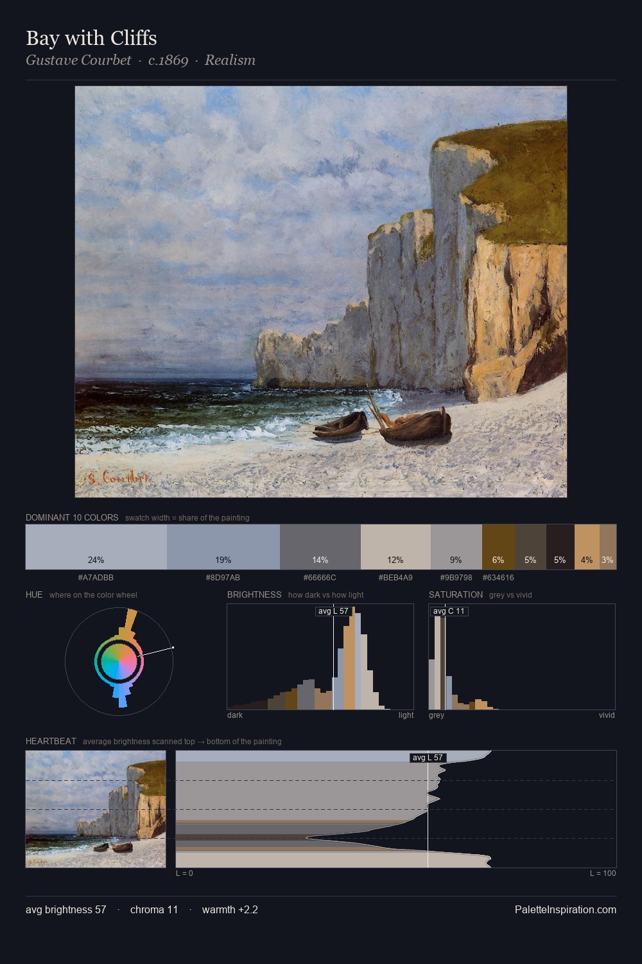Click the 'vivid' saturation axis label
This screenshot has width=642, height=964.
tap(607, 715)
